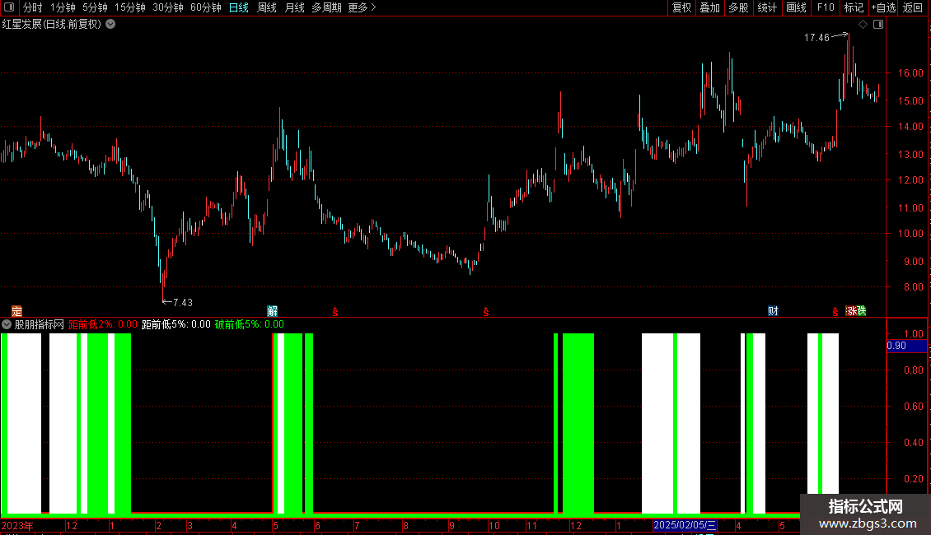The width and height of the screenshot is (931, 535).
Task: Toggle the side panel icon above the chart
Action: pyautogui.click(x=878, y=25)
